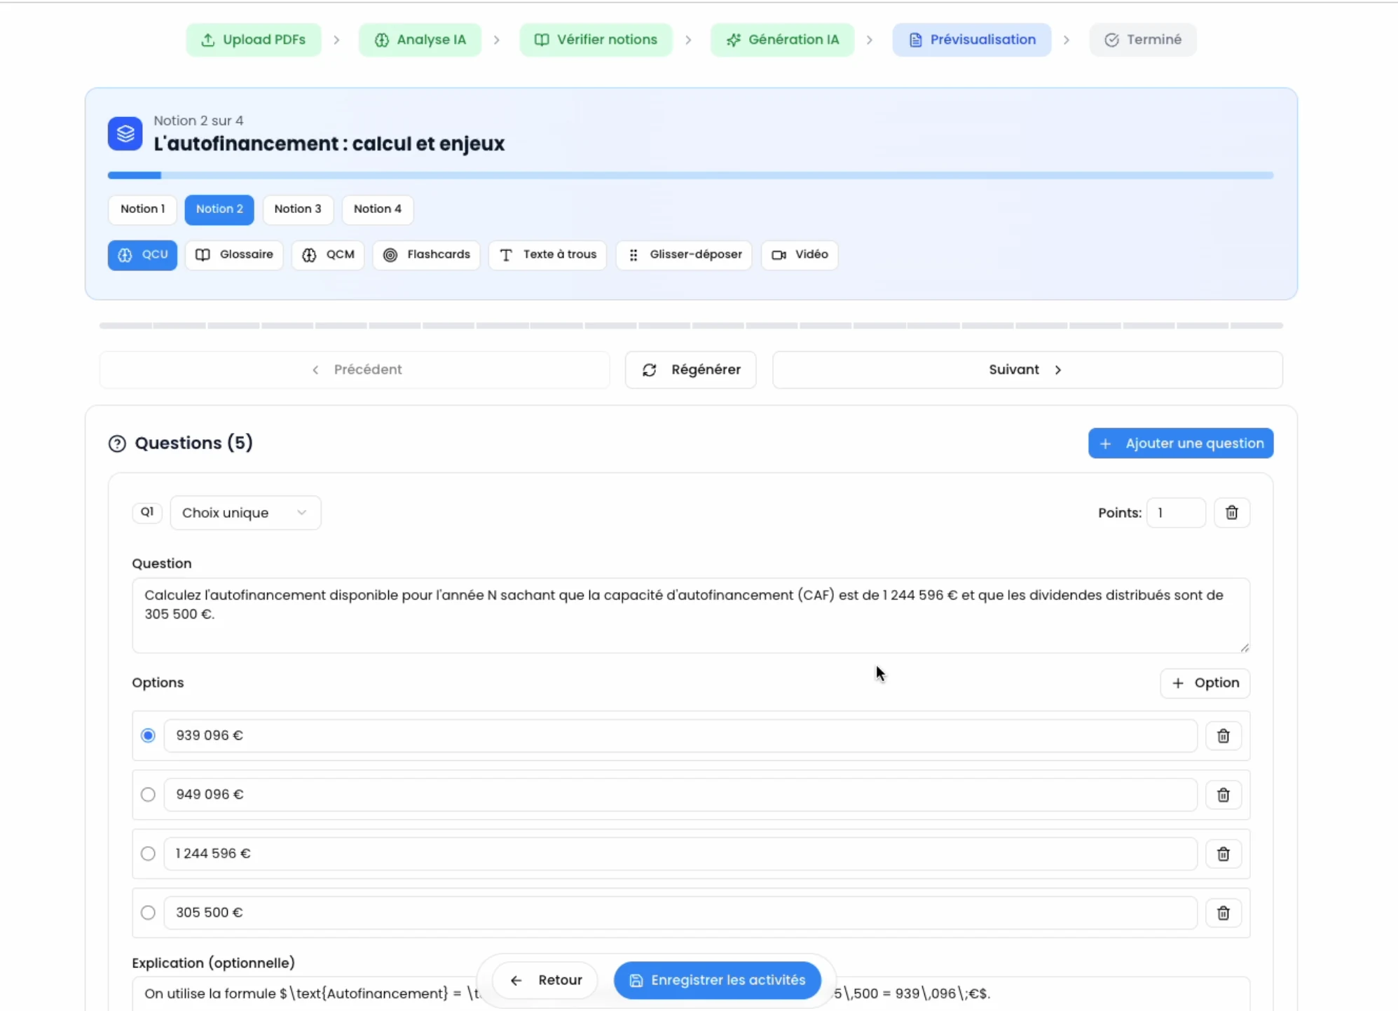1398x1011 pixels.
Task: Open the Vérifier notions step
Action: (596, 40)
